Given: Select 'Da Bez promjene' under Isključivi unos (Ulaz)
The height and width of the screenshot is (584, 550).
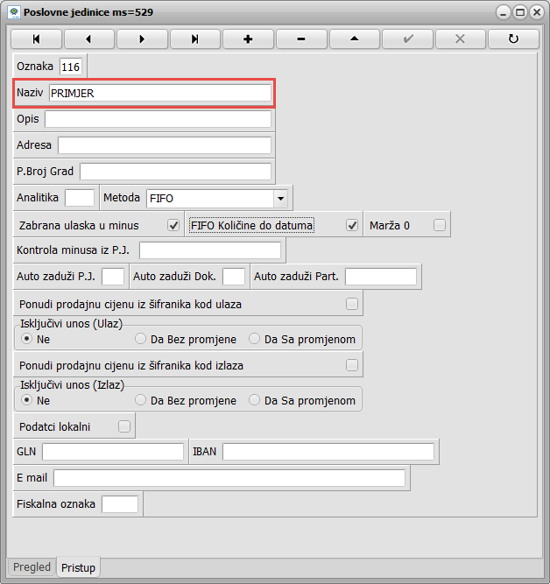Looking at the screenshot, I should coord(141,339).
